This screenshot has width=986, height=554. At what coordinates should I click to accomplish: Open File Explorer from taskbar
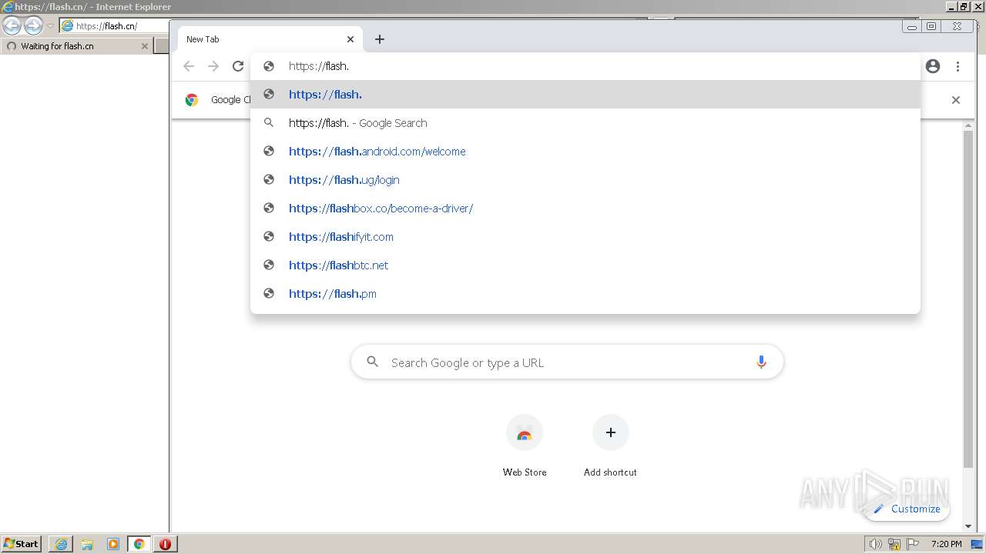pos(87,544)
